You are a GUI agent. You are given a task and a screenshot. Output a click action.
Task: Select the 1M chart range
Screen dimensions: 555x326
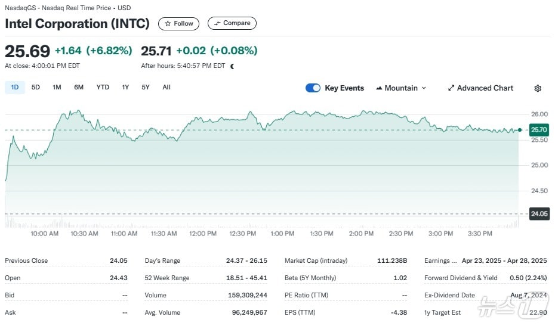pyautogui.click(x=57, y=88)
